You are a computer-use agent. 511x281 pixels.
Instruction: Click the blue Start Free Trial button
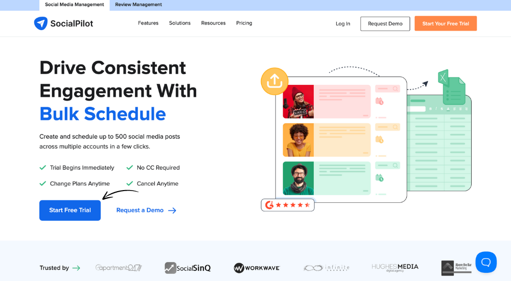[x=70, y=210]
